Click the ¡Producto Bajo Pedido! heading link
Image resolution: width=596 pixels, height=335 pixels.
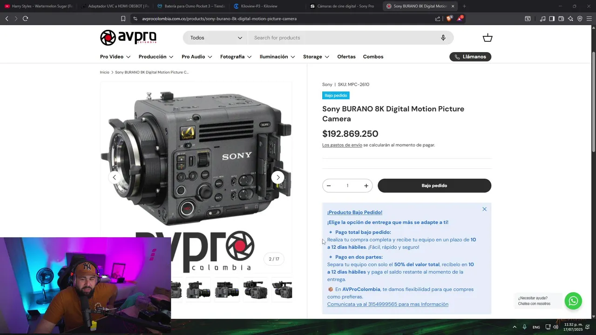coord(355,213)
